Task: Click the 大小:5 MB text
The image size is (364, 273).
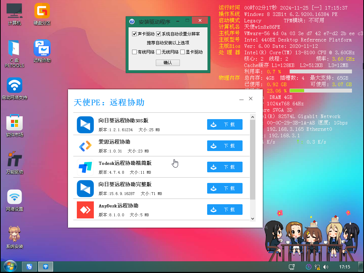Action: 139,215
